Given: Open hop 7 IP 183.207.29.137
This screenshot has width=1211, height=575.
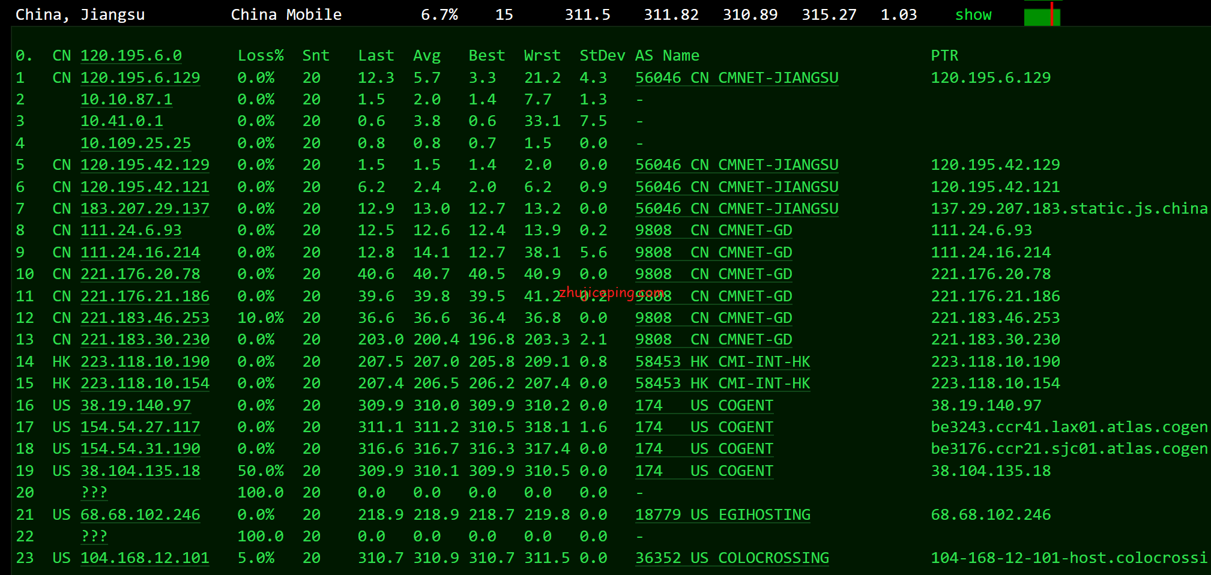Looking at the screenshot, I should pyautogui.click(x=145, y=209).
